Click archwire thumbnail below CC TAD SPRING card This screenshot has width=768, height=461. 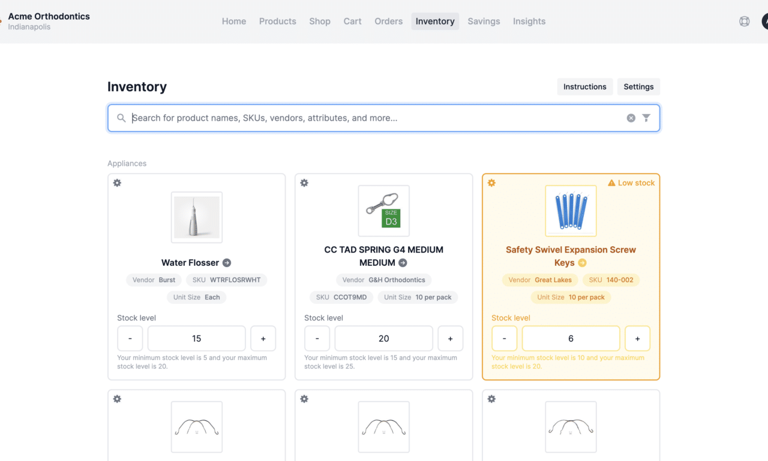[384, 427]
